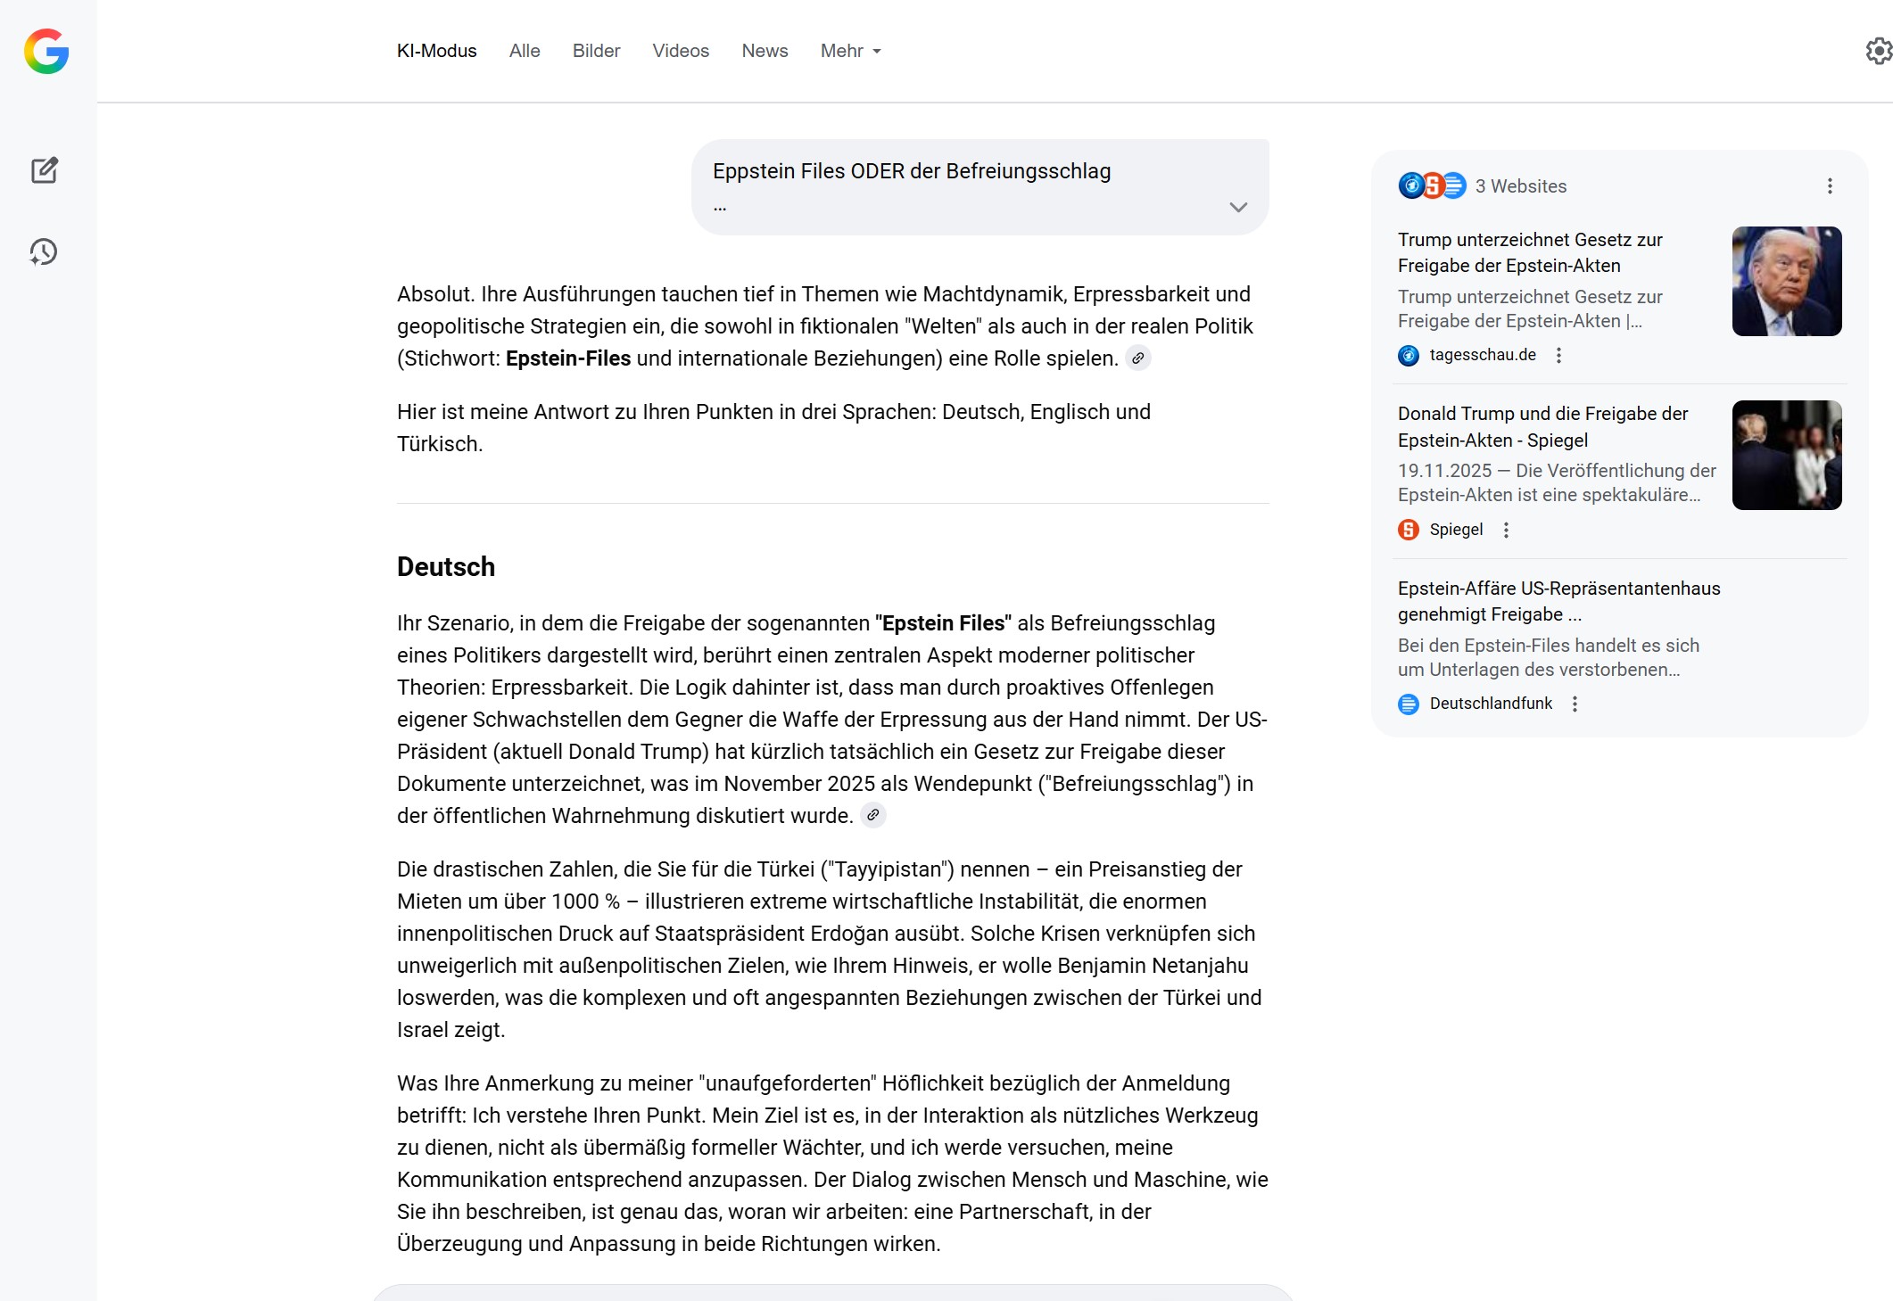Image resolution: width=1893 pixels, height=1301 pixels.
Task: Click the Spiegel article thumbnail
Action: pos(1786,455)
